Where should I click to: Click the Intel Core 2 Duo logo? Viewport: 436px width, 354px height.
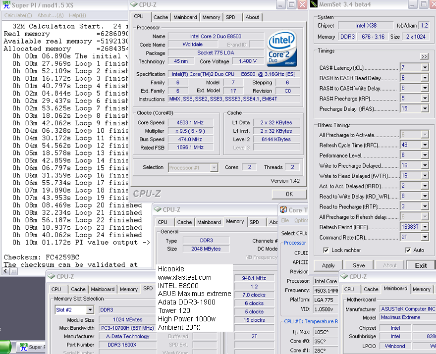pyautogui.click(x=282, y=49)
